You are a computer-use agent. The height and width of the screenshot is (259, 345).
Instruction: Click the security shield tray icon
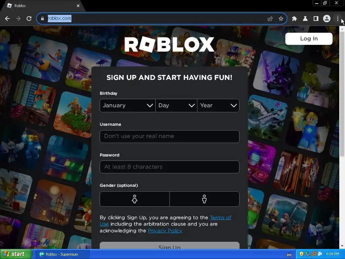click(x=302, y=254)
